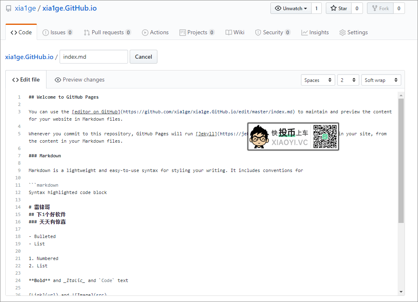Select the Edit file tab
This screenshot has height=302, width=418.
tap(26, 79)
